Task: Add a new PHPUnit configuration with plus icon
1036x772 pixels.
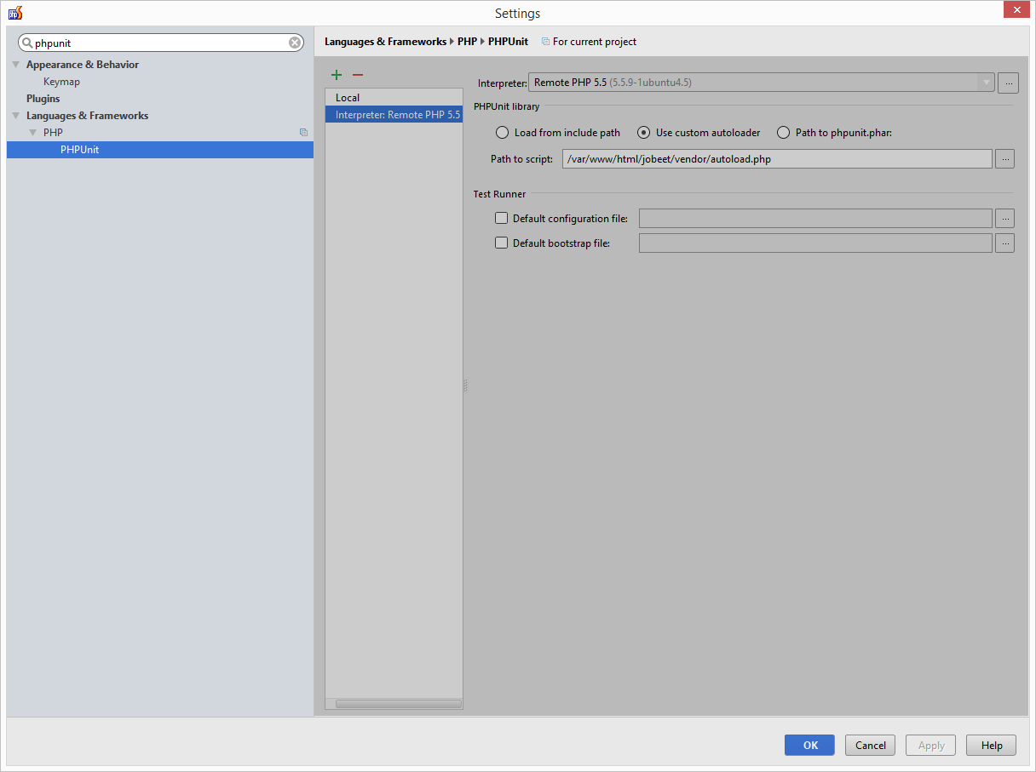Action: [337, 75]
